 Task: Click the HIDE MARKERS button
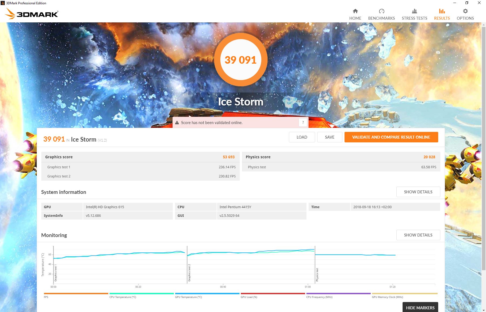420,307
